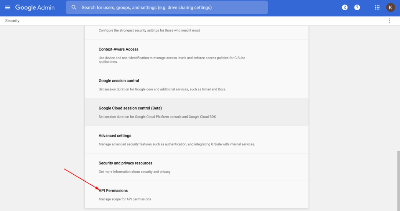This screenshot has height=211, width=400.
Task: Open the API Permissions section
Action: pos(113,190)
